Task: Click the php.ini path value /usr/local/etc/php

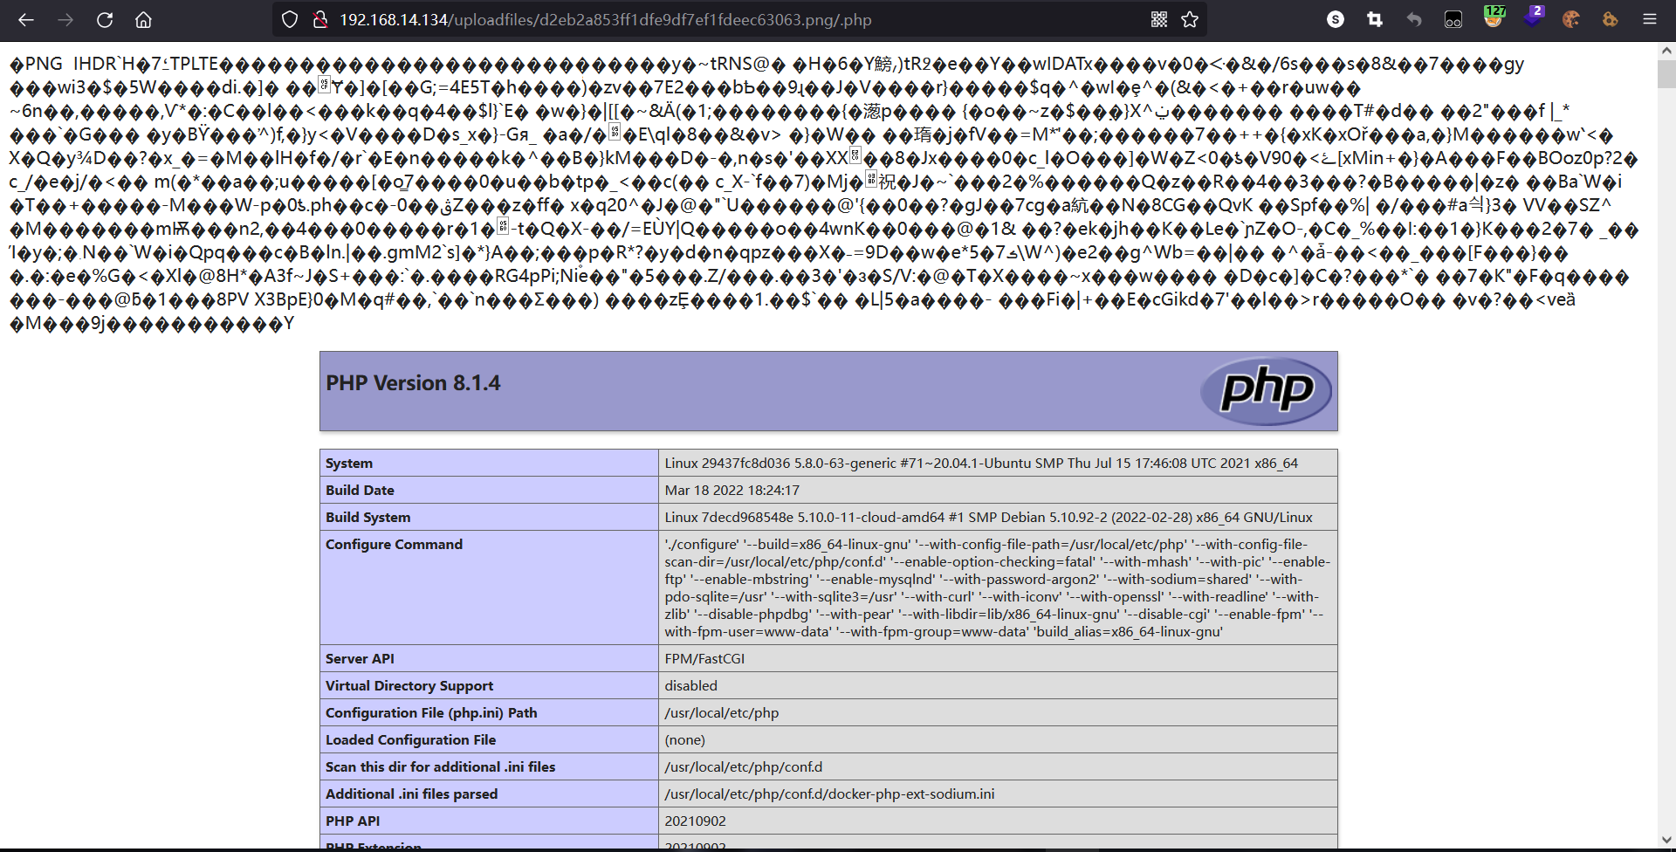Action: (721, 712)
